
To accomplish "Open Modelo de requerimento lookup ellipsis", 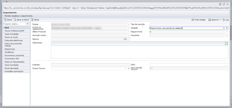I will point(128,28).
